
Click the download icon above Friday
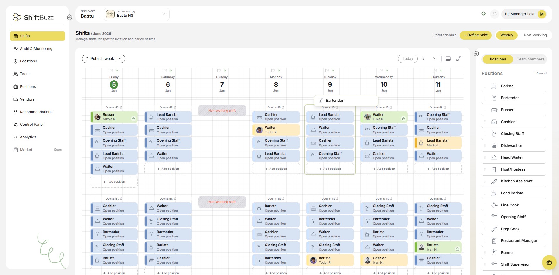[x=117, y=71]
